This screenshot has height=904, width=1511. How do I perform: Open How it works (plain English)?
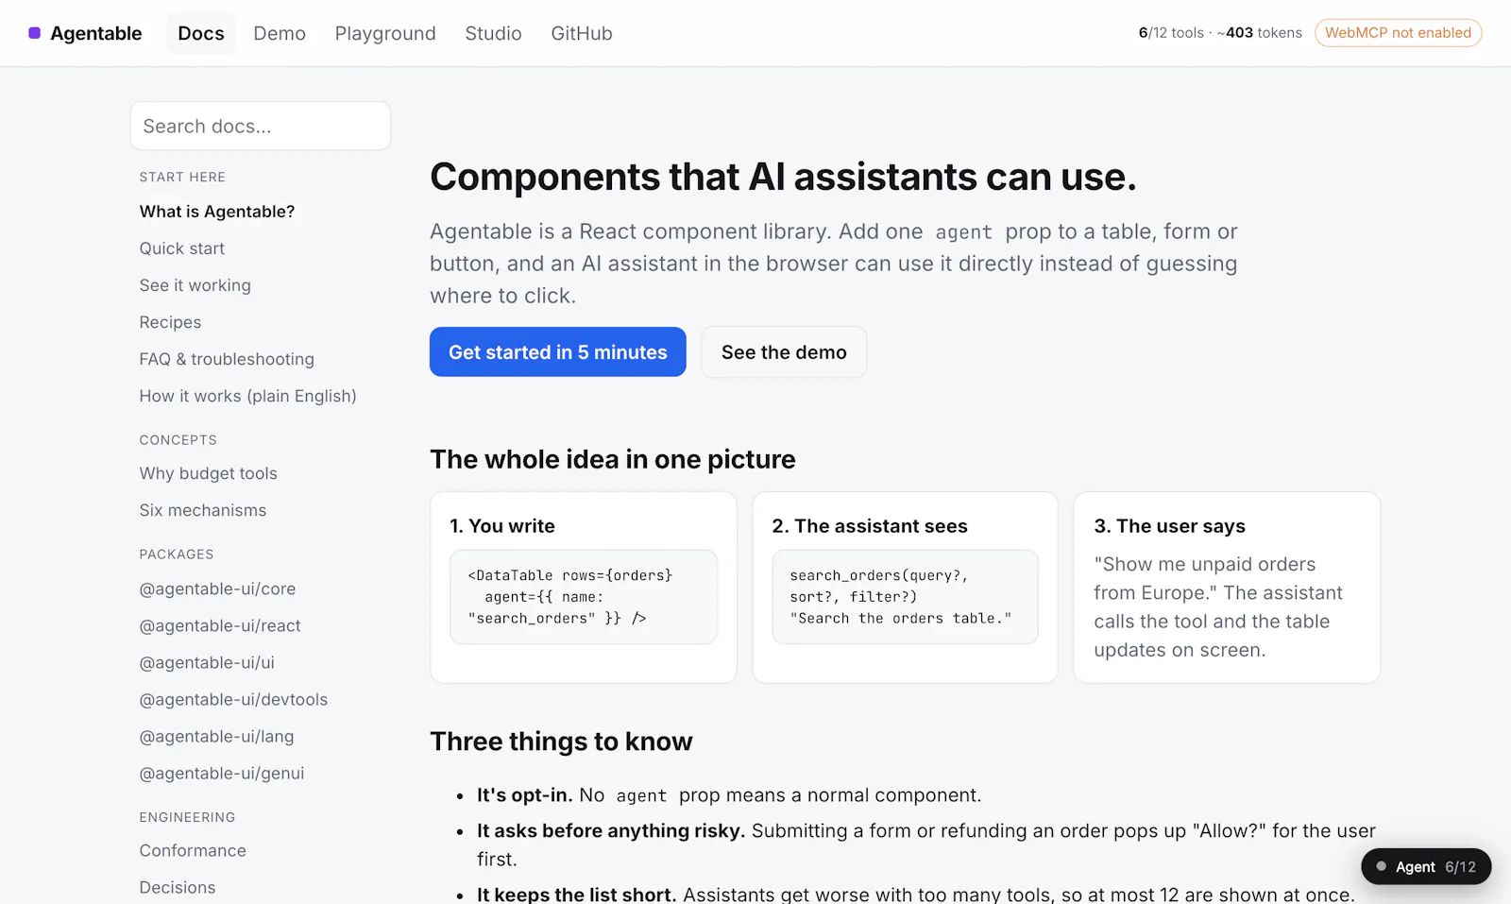pyautogui.click(x=247, y=396)
